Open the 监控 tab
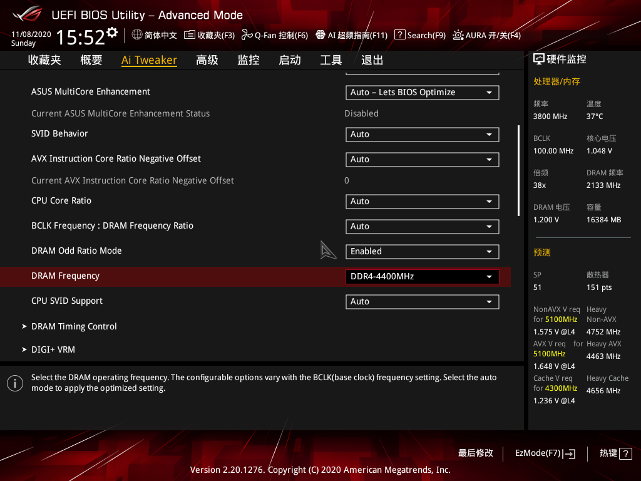 click(x=249, y=60)
